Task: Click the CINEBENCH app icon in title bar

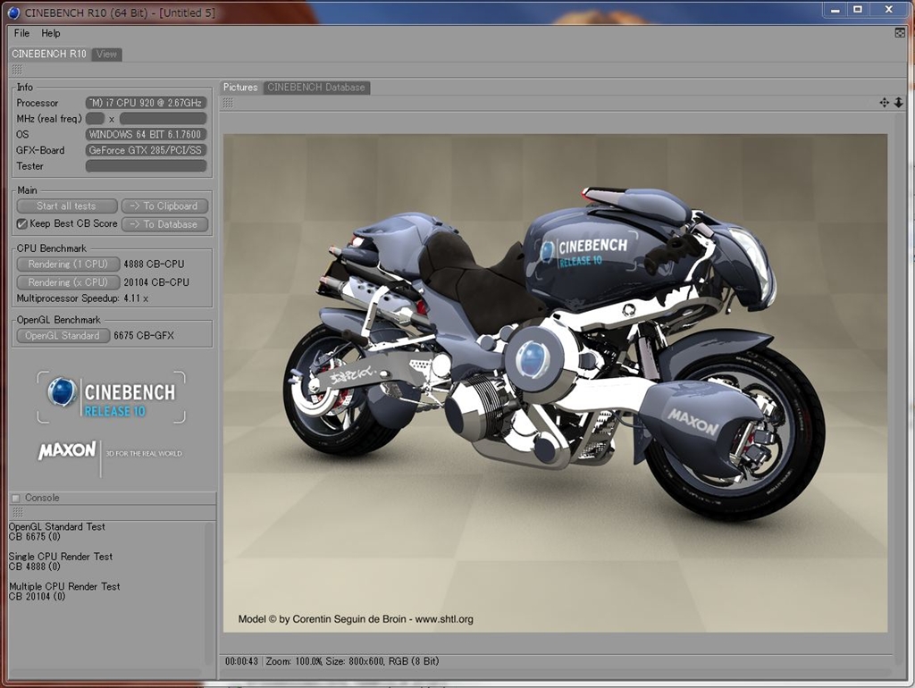Action: [x=13, y=13]
